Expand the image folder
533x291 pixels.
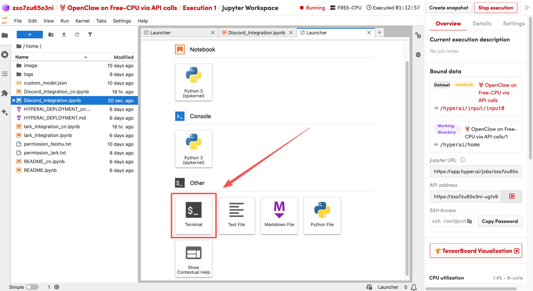tap(30, 65)
